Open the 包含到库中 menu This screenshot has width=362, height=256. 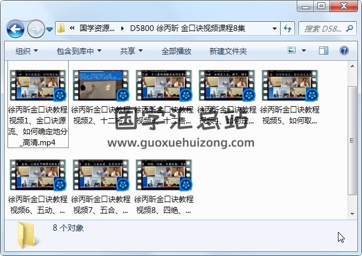(x=79, y=51)
